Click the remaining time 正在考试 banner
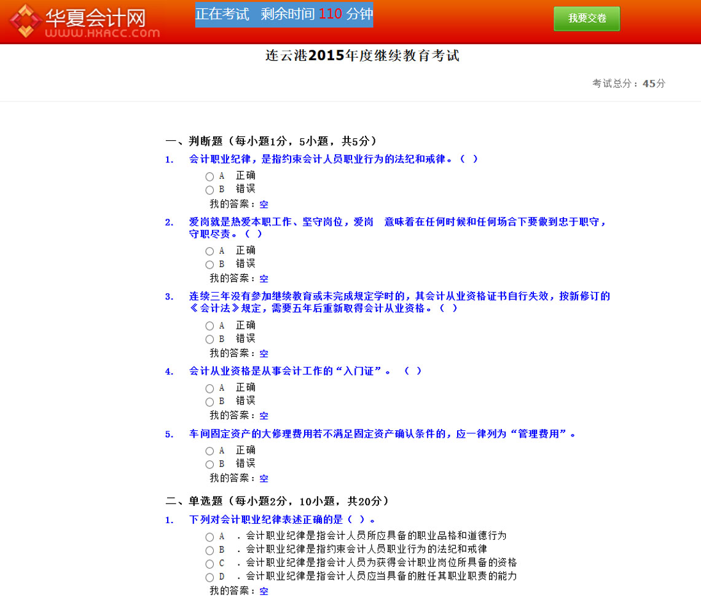The width and height of the screenshot is (701, 600). point(284,14)
